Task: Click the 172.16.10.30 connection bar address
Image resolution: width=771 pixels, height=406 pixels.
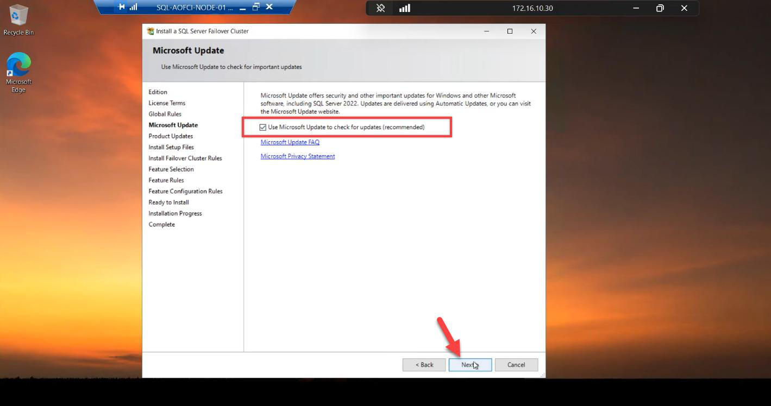Action: click(532, 8)
